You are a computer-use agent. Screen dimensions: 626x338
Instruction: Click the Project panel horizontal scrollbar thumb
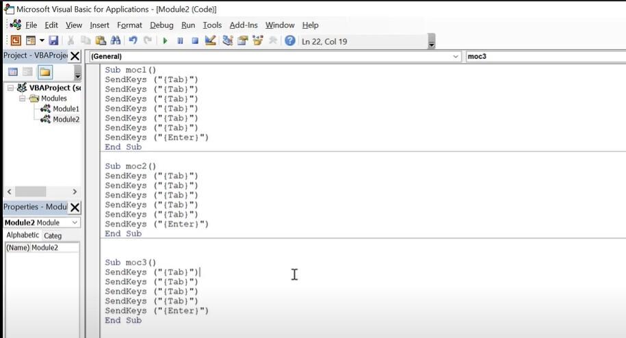[31, 192]
